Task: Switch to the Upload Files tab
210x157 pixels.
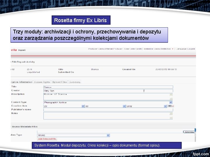Action: click(60, 82)
